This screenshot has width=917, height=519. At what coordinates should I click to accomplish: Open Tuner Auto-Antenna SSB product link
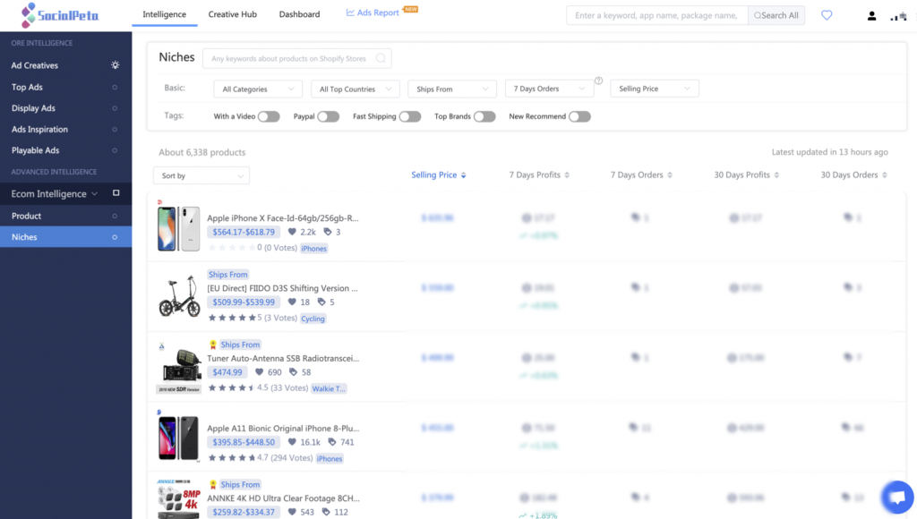pyautogui.click(x=283, y=358)
